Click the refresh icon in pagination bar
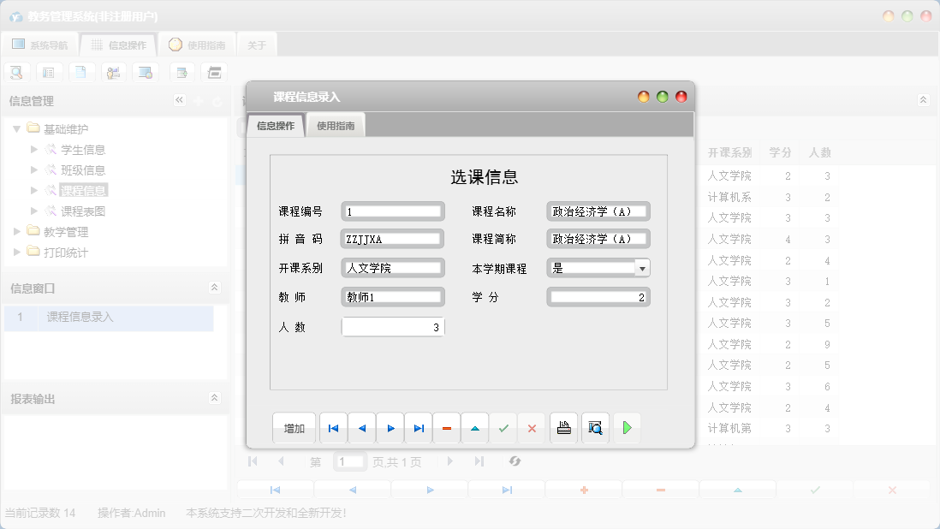This screenshot has width=940, height=529. [515, 461]
